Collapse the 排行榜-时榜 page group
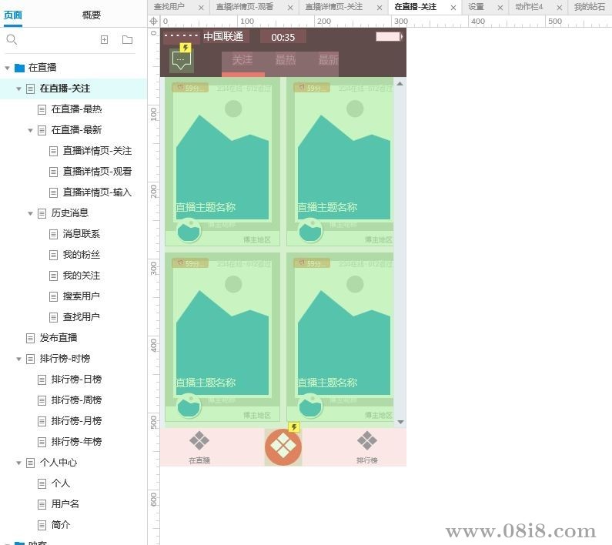Image resolution: width=612 pixels, height=545 pixels. click(x=19, y=359)
